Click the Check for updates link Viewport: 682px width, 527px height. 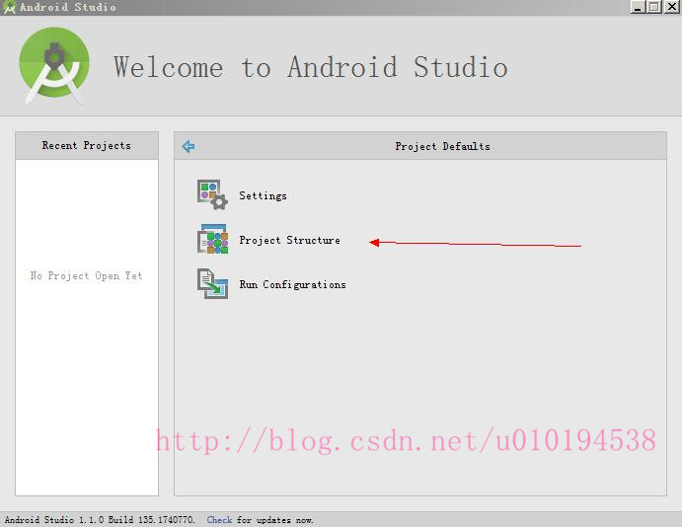219,520
